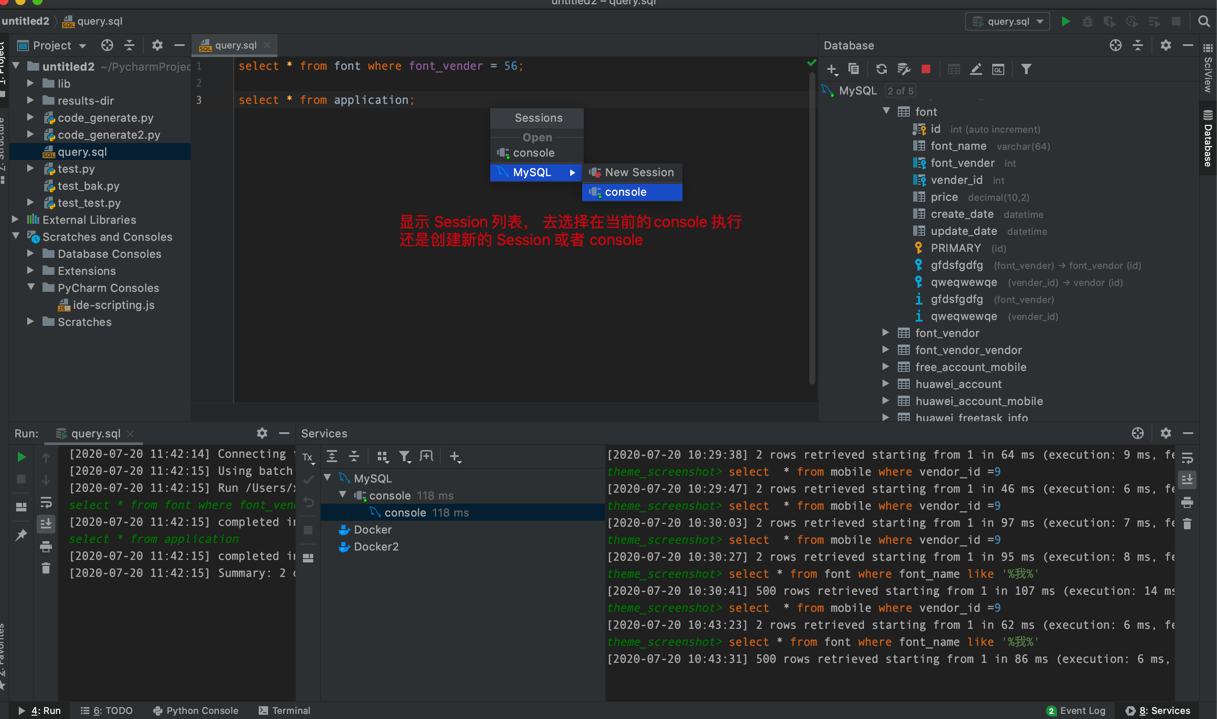Viewport: 1217px width, 719px height.
Task: Expand all in Services toolbar
Action: [332, 457]
